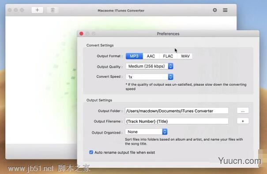Viewport: 267px width, 174px height.
Task: Click 'Auto rename output file when exist' label
Action: coord(124,152)
